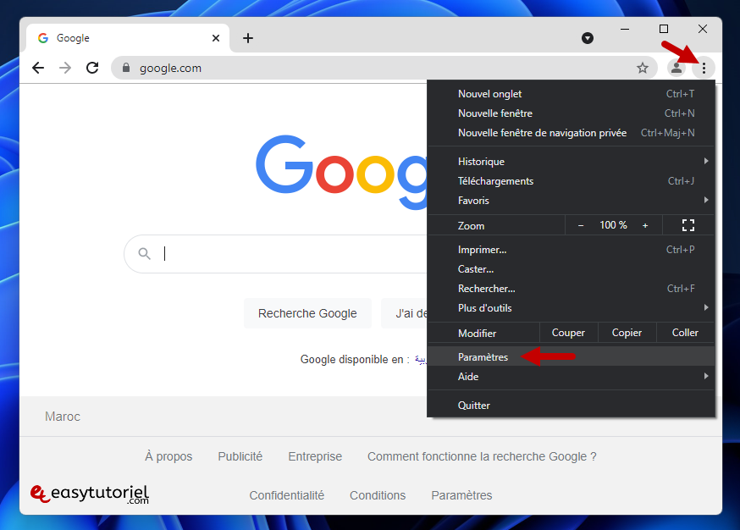
Task: Open the Confidentialité footer link
Action: click(x=286, y=495)
